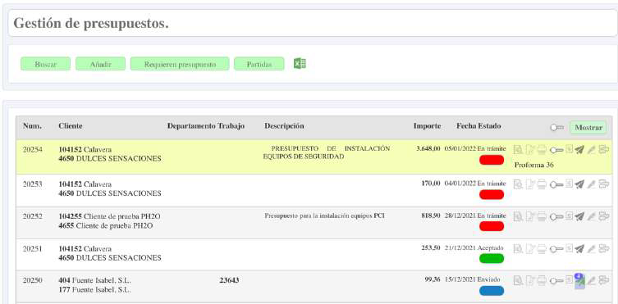
Task: Click red status pill of budget 20252
Action: click(x=492, y=226)
